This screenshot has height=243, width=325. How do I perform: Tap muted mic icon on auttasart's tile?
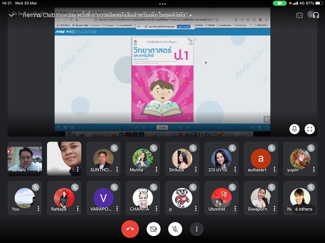tap(271, 148)
